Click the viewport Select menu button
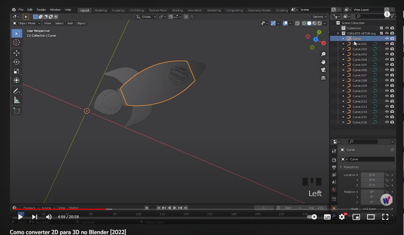The height and width of the screenshot is (235, 404). [x=59, y=23]
